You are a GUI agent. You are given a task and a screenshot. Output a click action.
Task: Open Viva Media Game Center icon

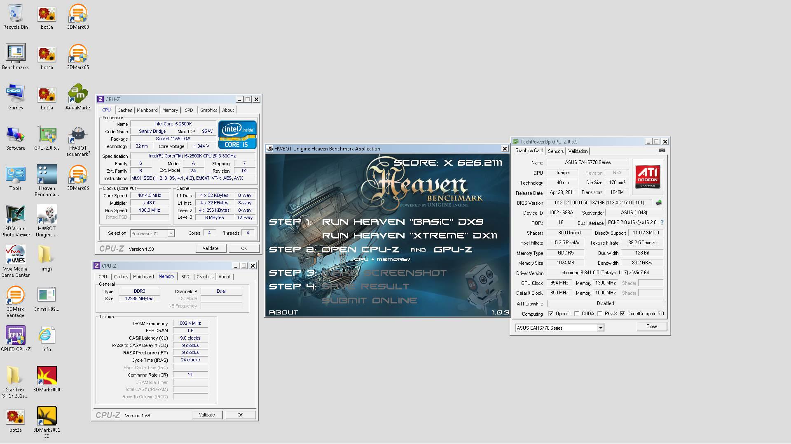[16, 261]
